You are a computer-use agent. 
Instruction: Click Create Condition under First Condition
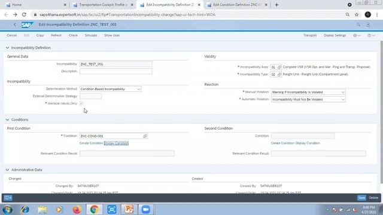coord(91,143)
